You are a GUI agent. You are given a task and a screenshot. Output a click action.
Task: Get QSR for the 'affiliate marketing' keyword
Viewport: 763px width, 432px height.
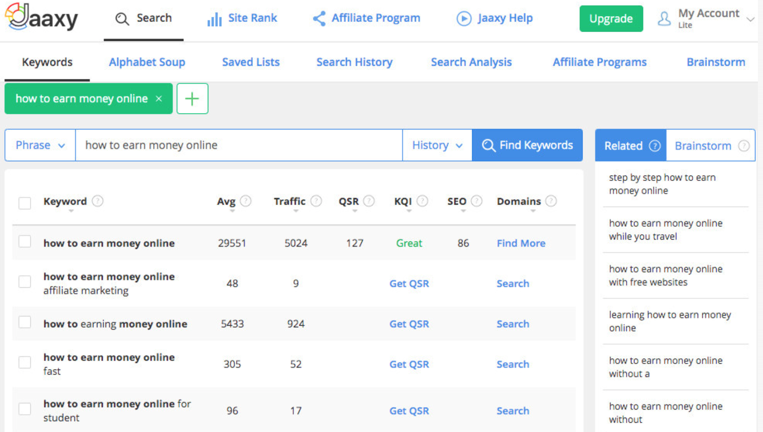pos(409,283)
